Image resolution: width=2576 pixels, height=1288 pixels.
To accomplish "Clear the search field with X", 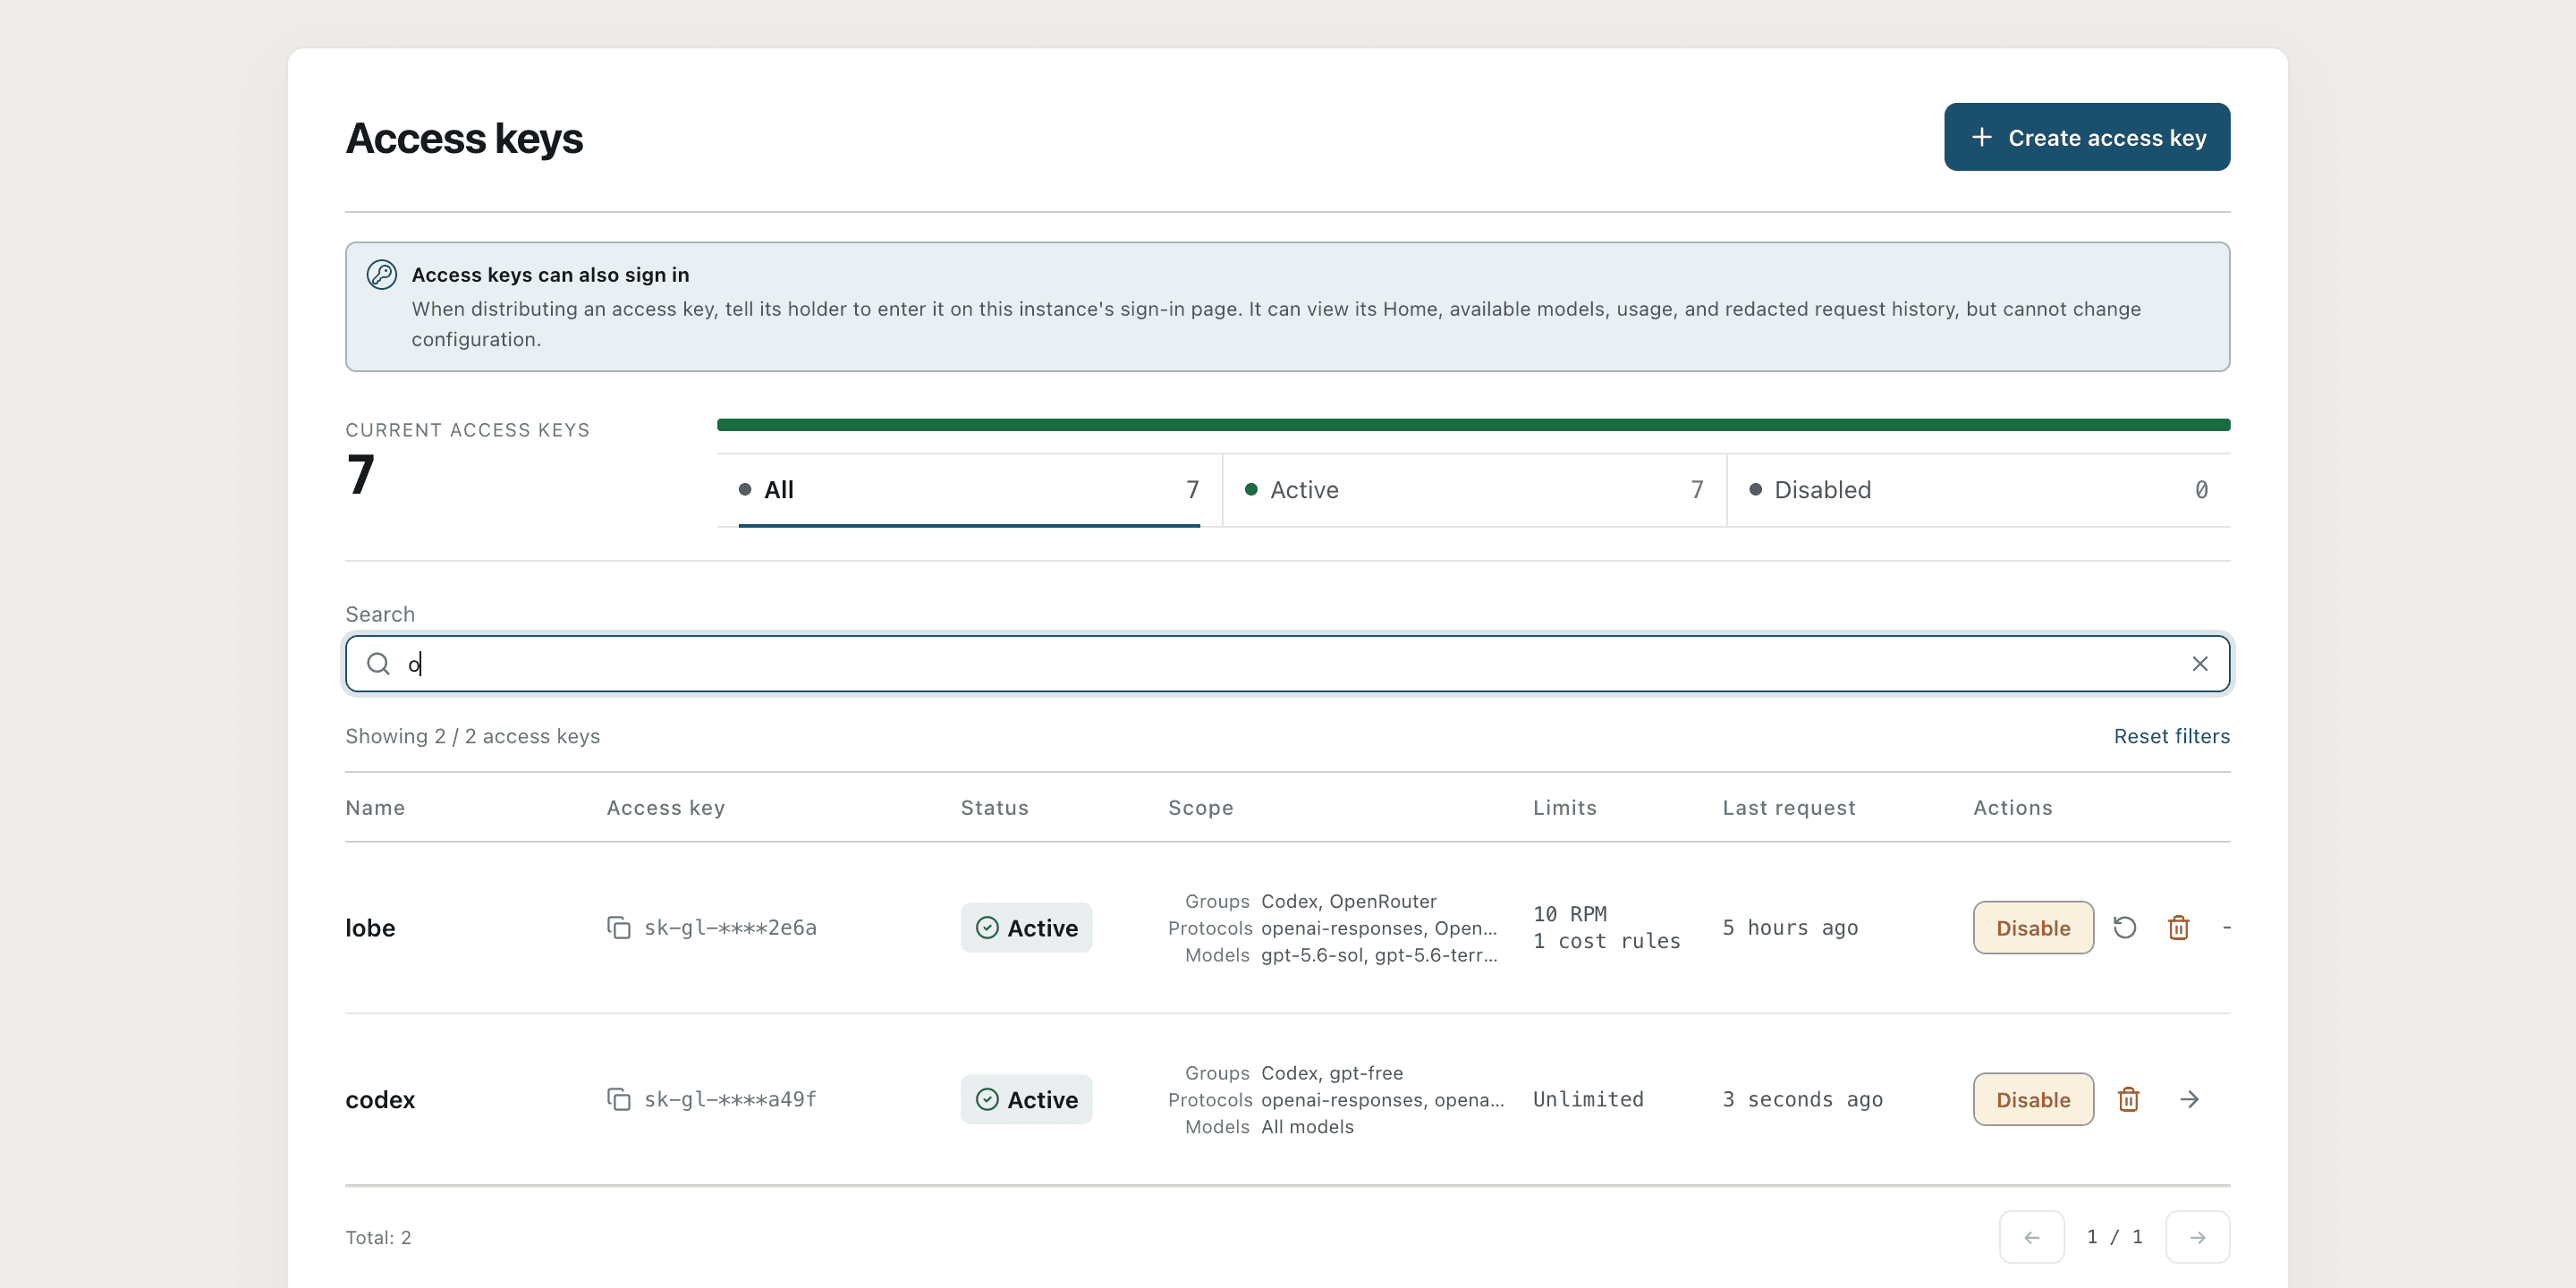I will [x=2199, y=664].
